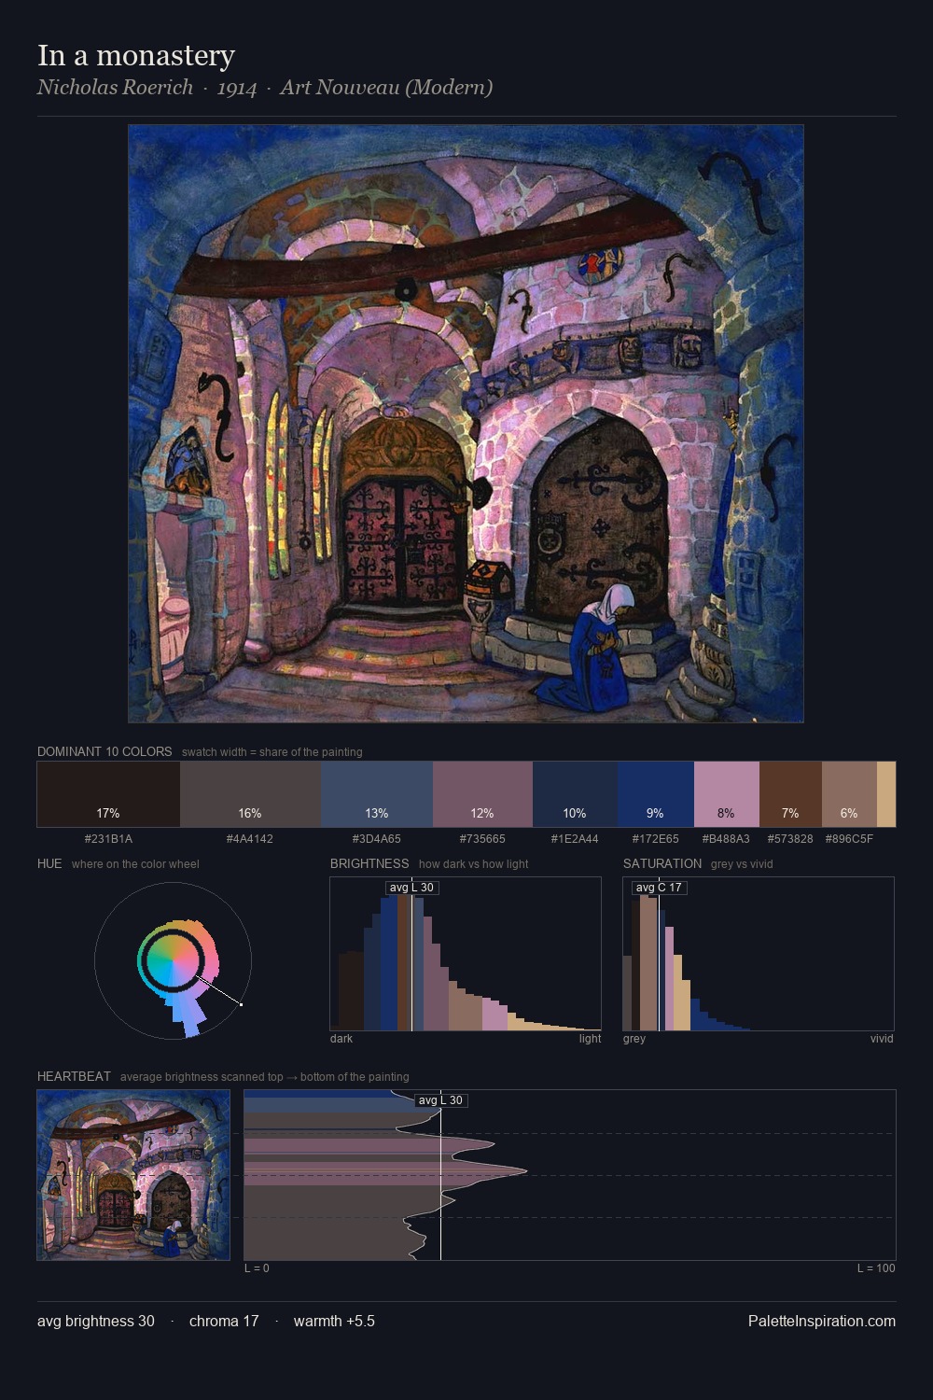Image resolution: width=933 pixels, height=1400 pixels.
Task: Click the hex code text '#896C5F'
Action: (x=849, y=838)
